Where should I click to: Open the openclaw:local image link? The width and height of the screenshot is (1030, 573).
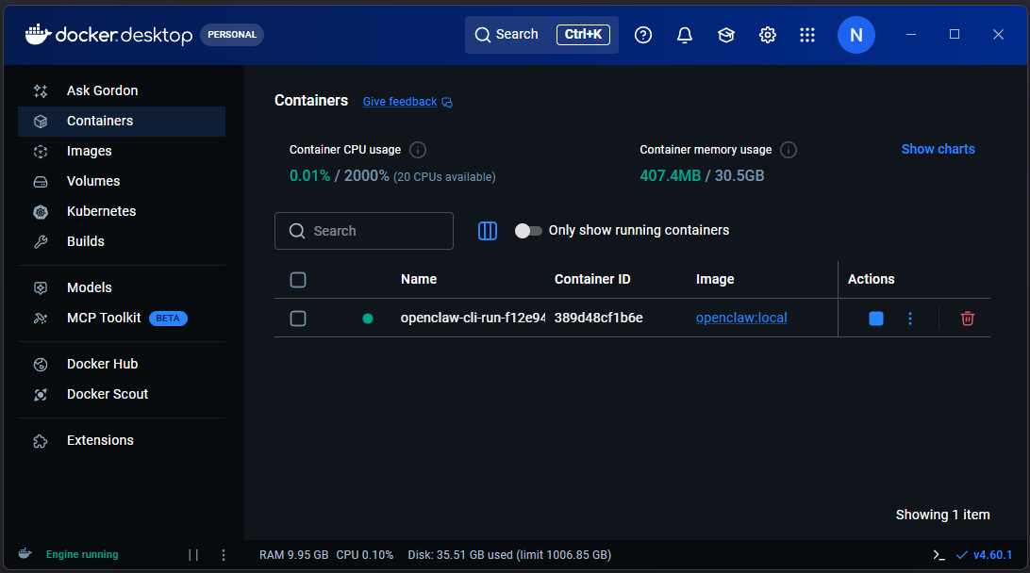[x=741, y=318]
